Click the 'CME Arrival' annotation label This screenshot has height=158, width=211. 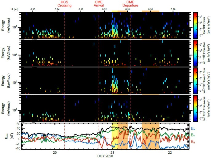pyautogui.click(x=99, y=4)
